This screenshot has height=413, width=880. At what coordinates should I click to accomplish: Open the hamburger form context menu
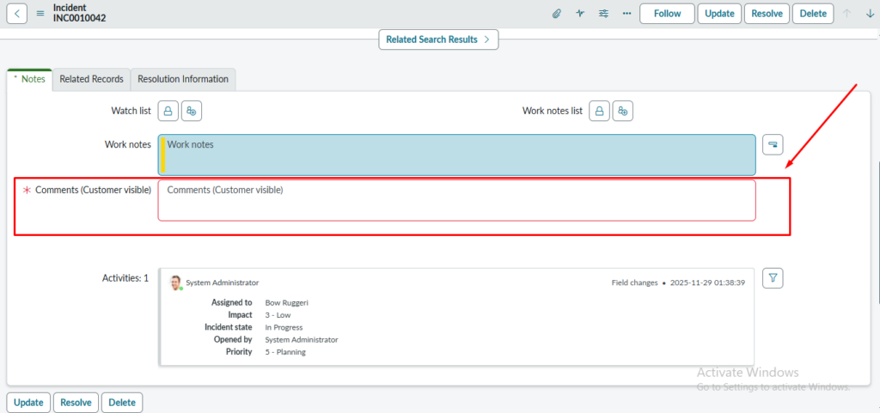coord(40,14)
